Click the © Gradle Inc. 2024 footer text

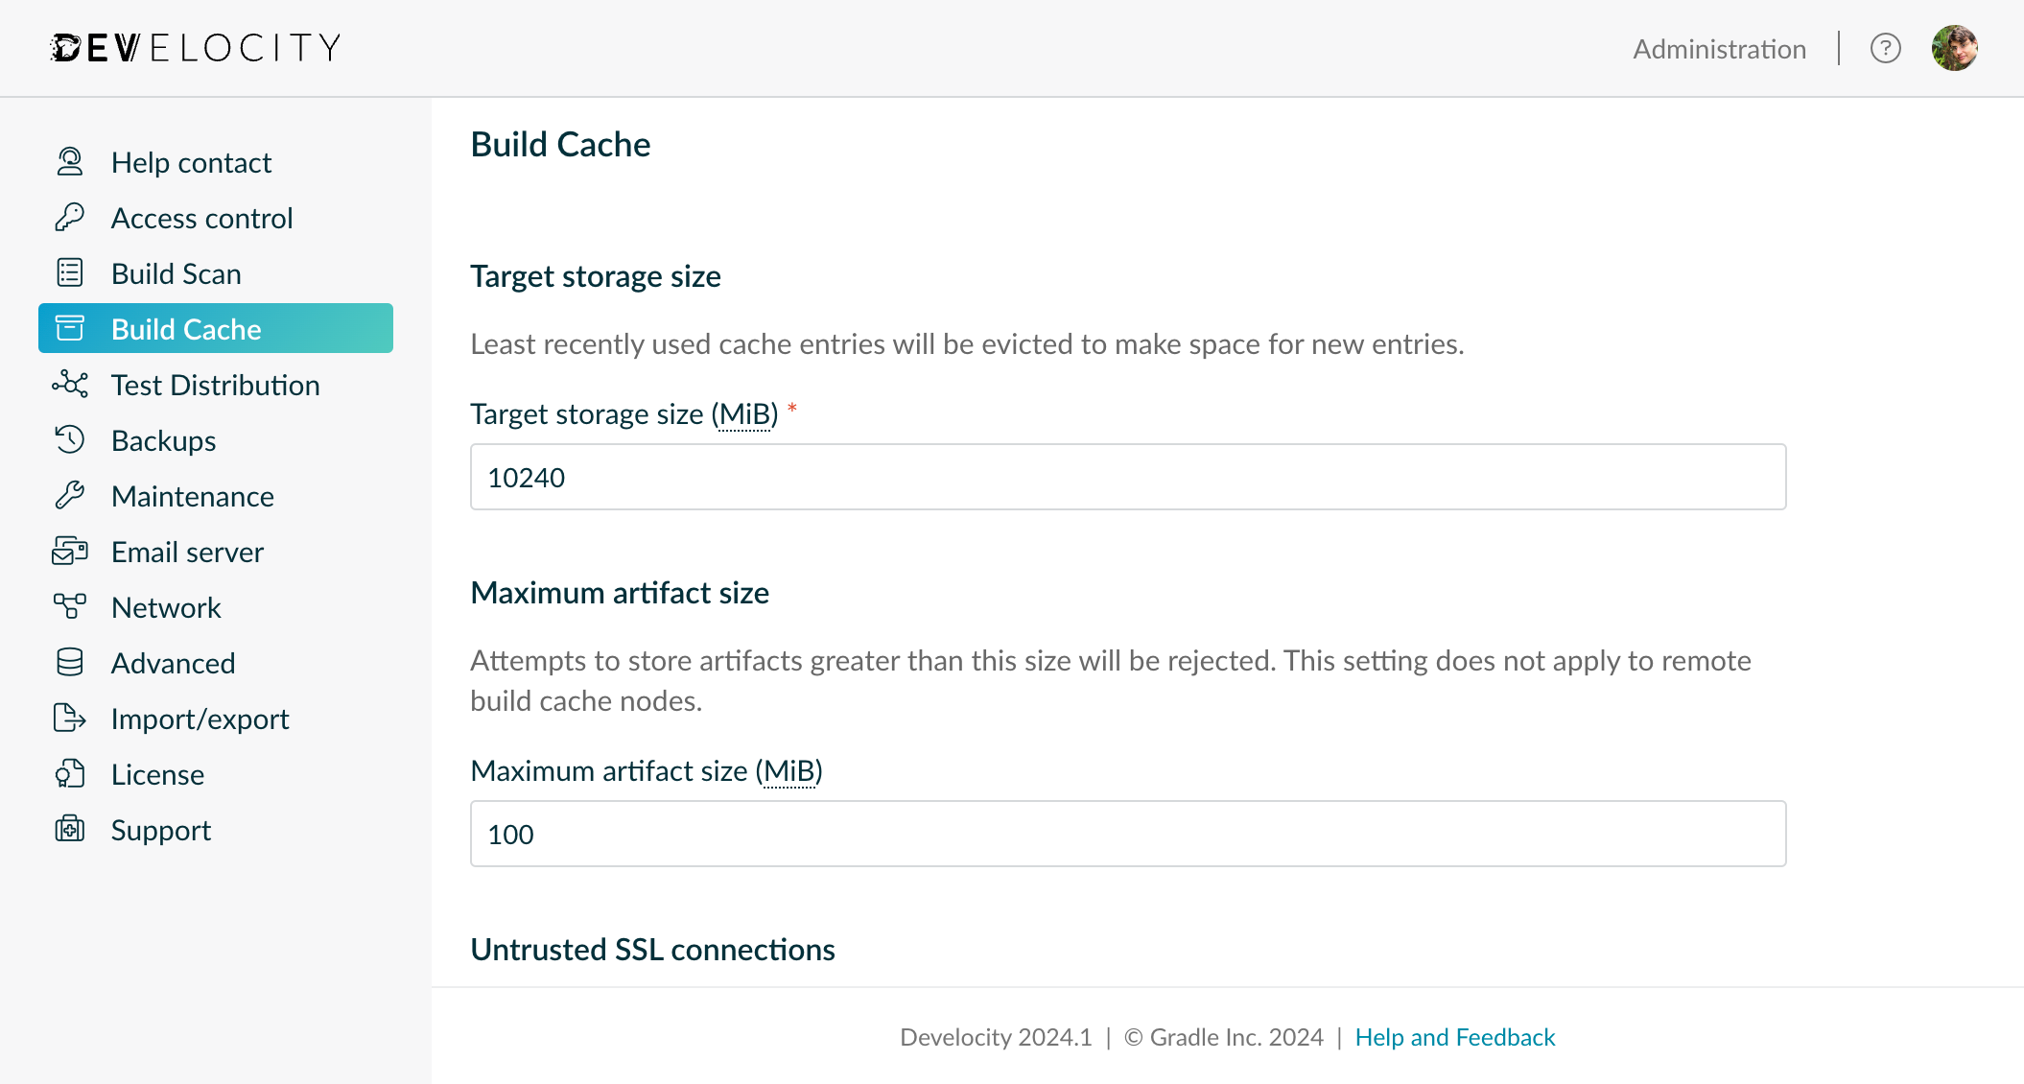pyautogui.click(x=1223, y=1037)
